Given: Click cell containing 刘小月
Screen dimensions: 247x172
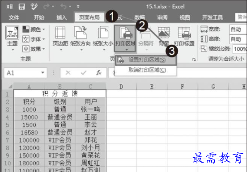Looking at the screenshot, I should tap(90, 148).
